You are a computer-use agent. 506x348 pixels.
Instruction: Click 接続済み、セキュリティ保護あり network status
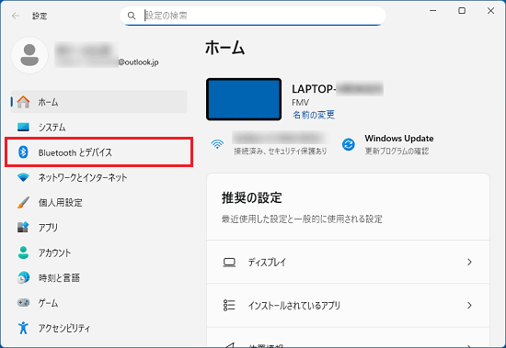click(x=281, y=151)
